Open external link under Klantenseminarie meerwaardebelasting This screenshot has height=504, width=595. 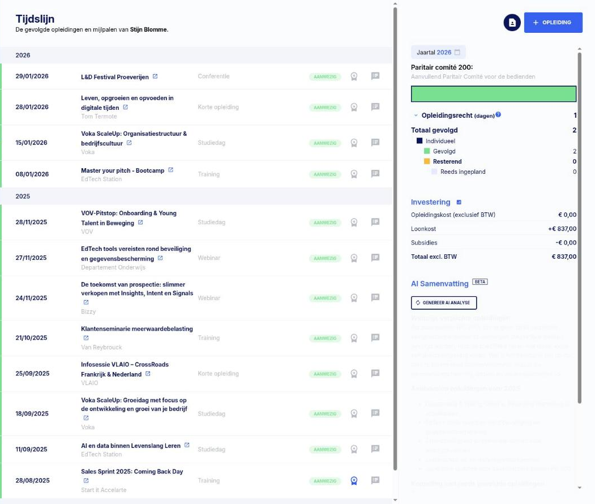[86, 338]
